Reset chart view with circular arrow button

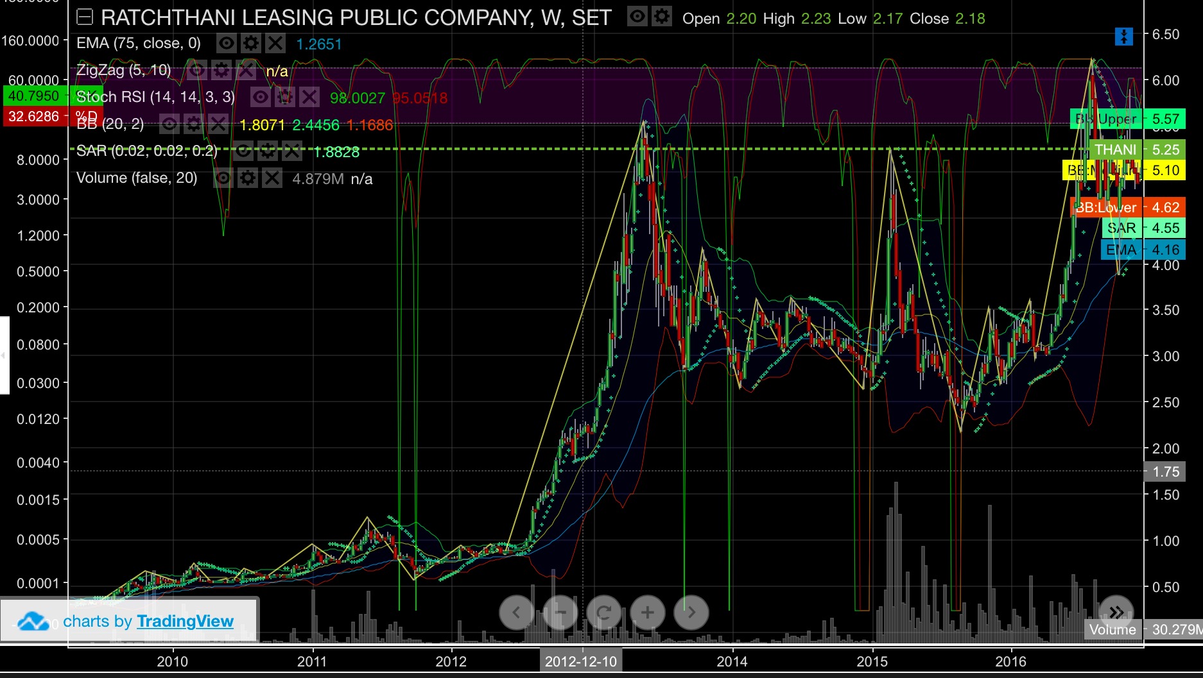(604, 613)
